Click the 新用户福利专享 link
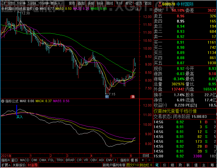Viewport: 217px width, 168px height. click(x=114, y=165)
